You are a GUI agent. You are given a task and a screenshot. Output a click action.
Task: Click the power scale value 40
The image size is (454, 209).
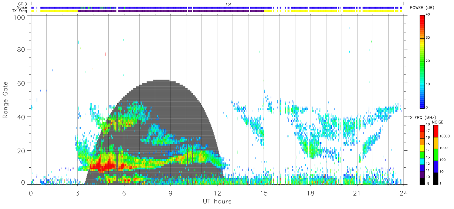428,15
